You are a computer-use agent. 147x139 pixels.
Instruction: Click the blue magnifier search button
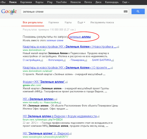[138, 11]
